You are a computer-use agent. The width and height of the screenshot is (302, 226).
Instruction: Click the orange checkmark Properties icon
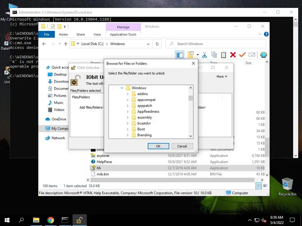point(242,55)
